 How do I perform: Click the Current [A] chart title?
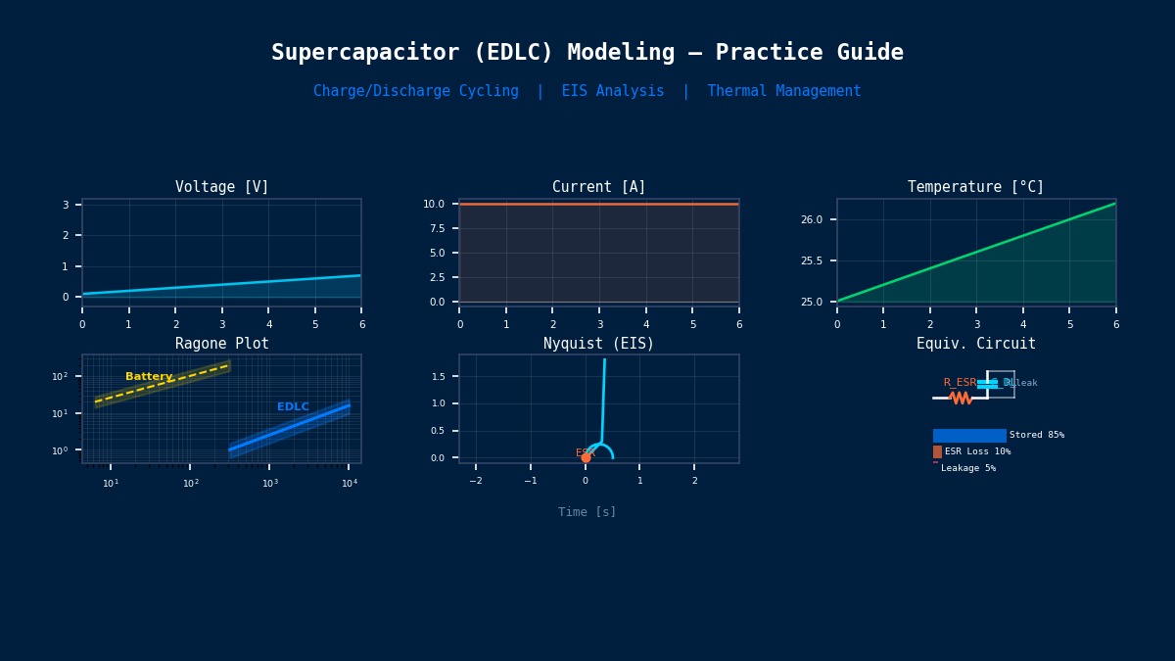[x=599, y=187]
